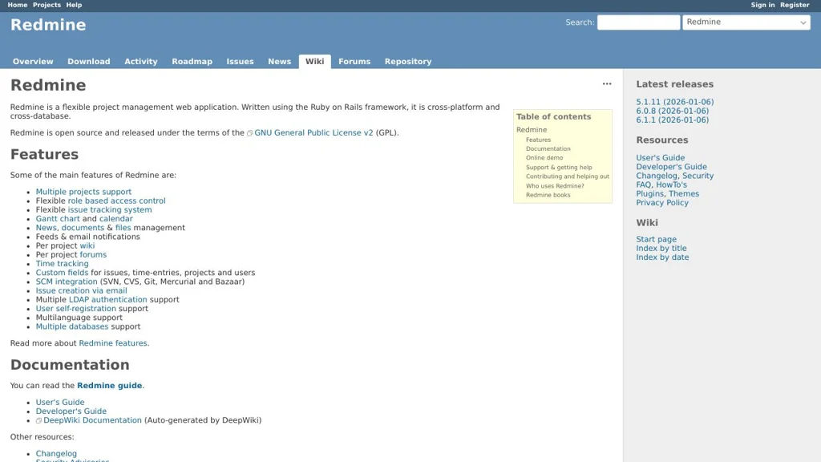821x462 pixels.
Task: Open the Redmine project dropdown
Action: 746,22
